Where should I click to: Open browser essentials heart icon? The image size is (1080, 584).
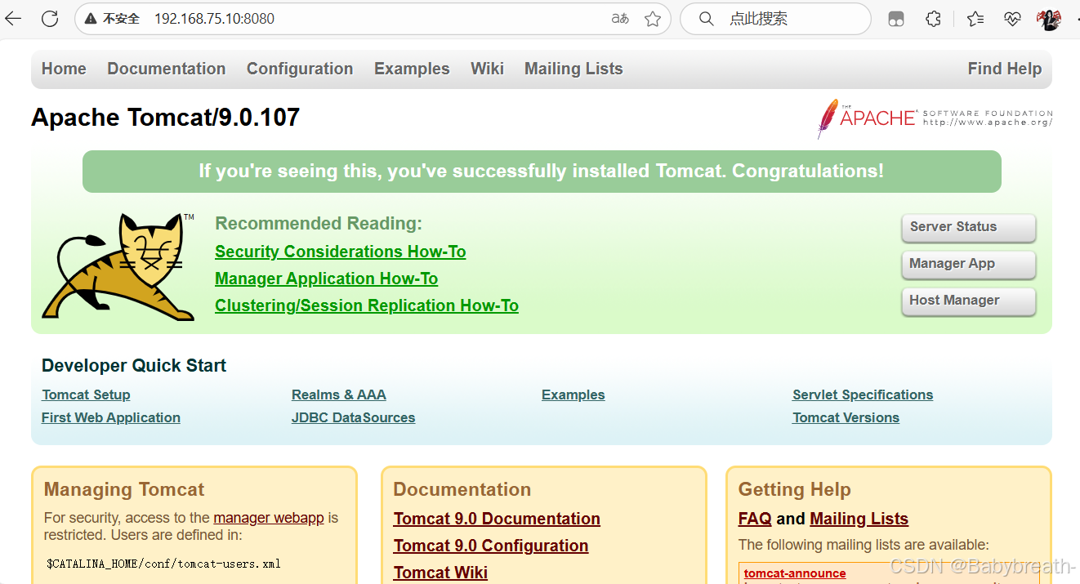click(1013, 19)
